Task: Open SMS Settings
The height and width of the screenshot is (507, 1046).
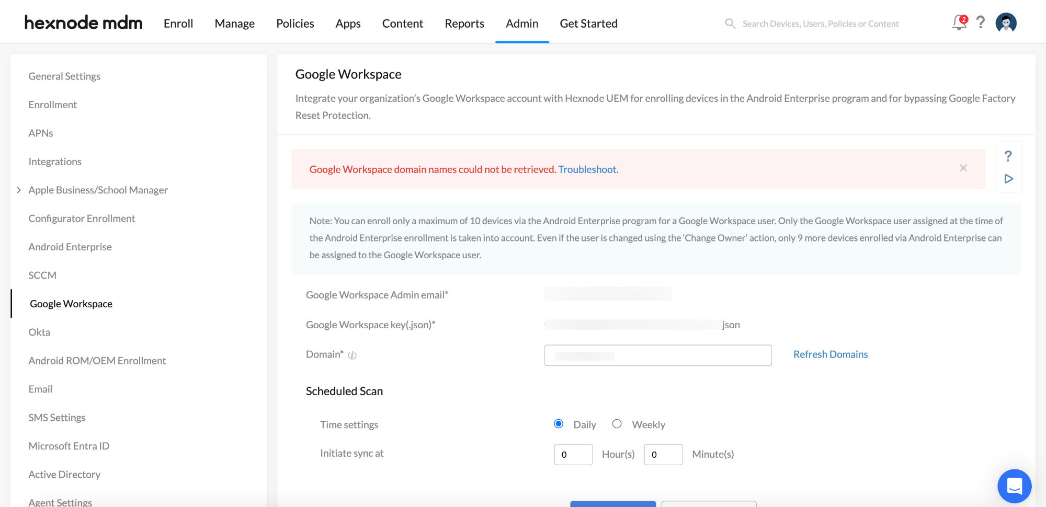Action: [57, 418]
